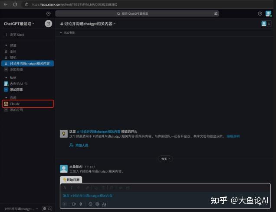This screenshot has width=276, height=212.
Task: Click 添加人员 under channel intro
Action: tap(79, 145)
